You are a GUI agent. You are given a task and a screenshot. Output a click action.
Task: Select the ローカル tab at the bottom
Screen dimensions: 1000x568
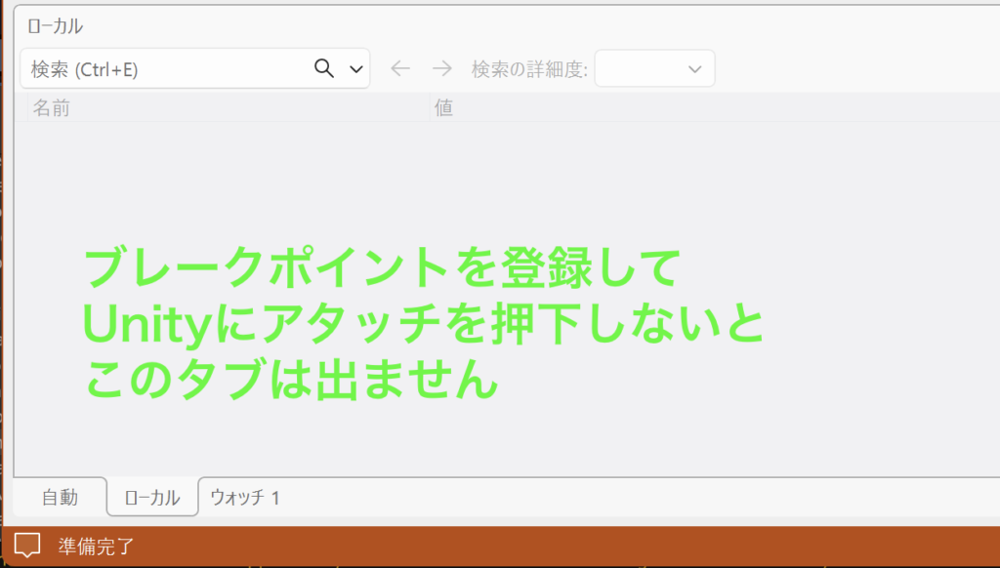pyautogui.click(x=152, y=497)
